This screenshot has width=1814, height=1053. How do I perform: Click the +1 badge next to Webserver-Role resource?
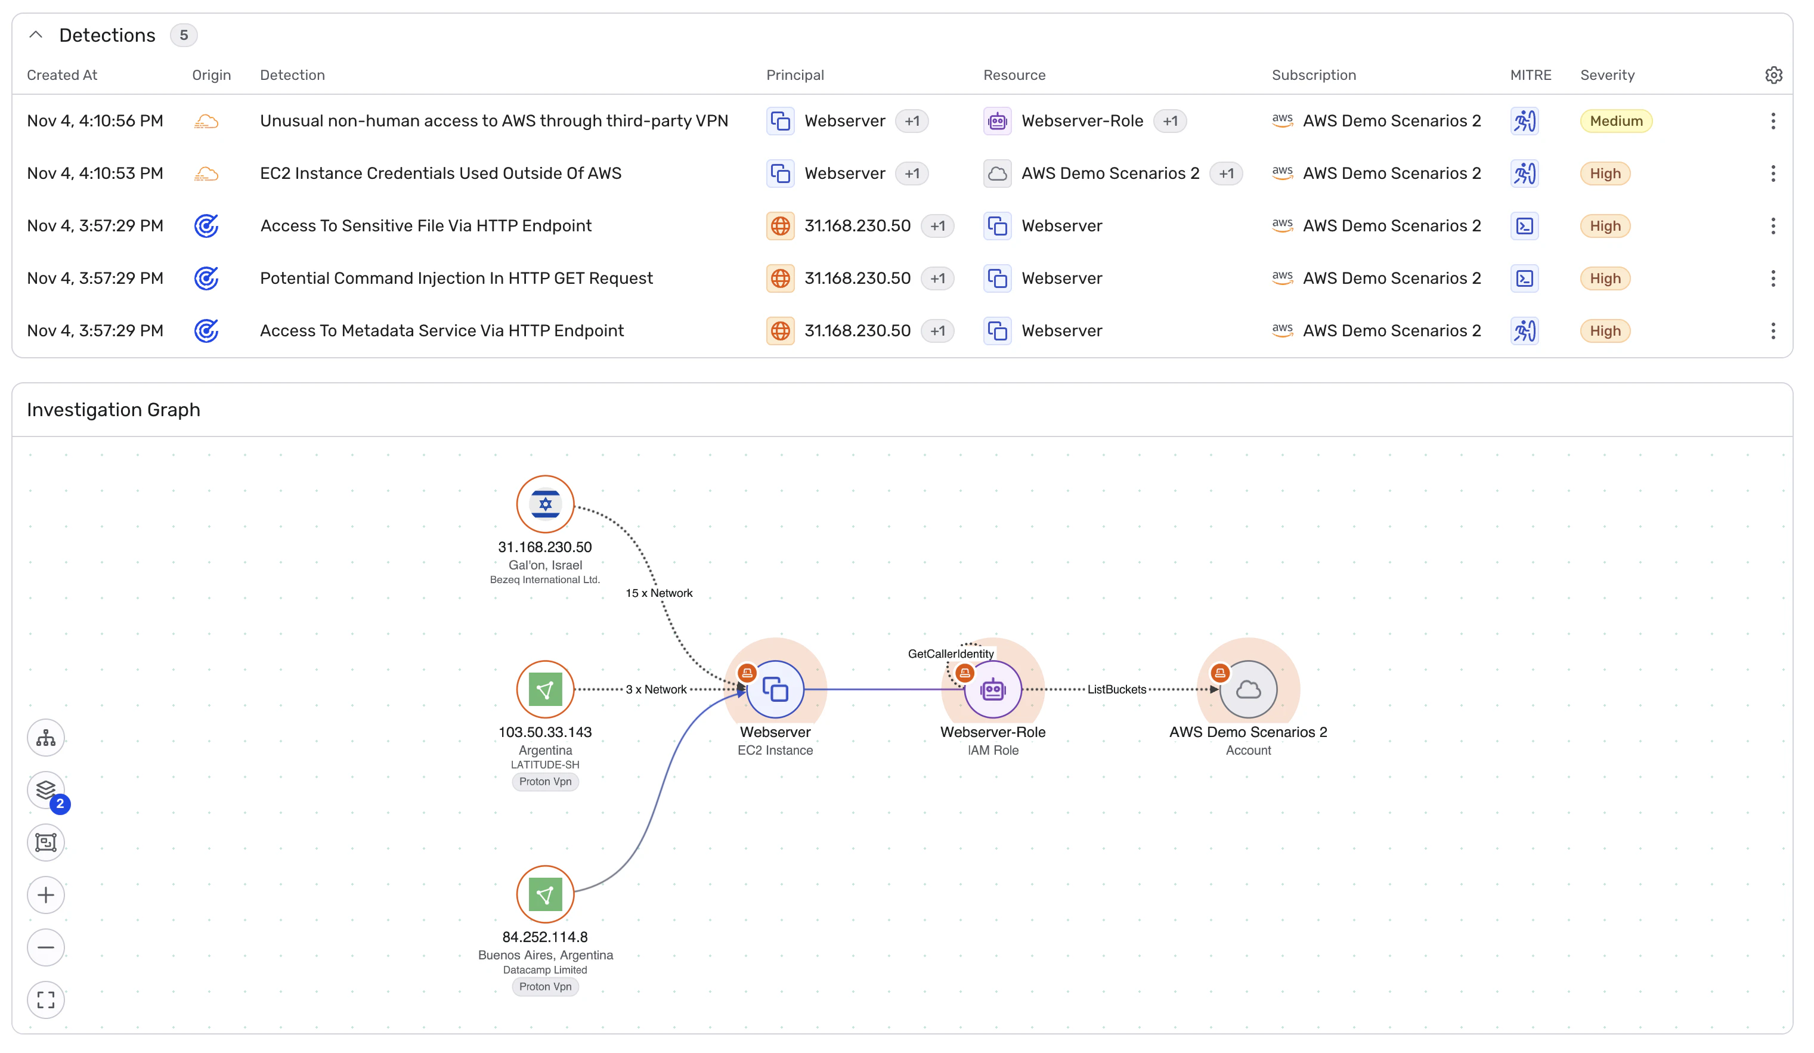(x=1170, y=121)
